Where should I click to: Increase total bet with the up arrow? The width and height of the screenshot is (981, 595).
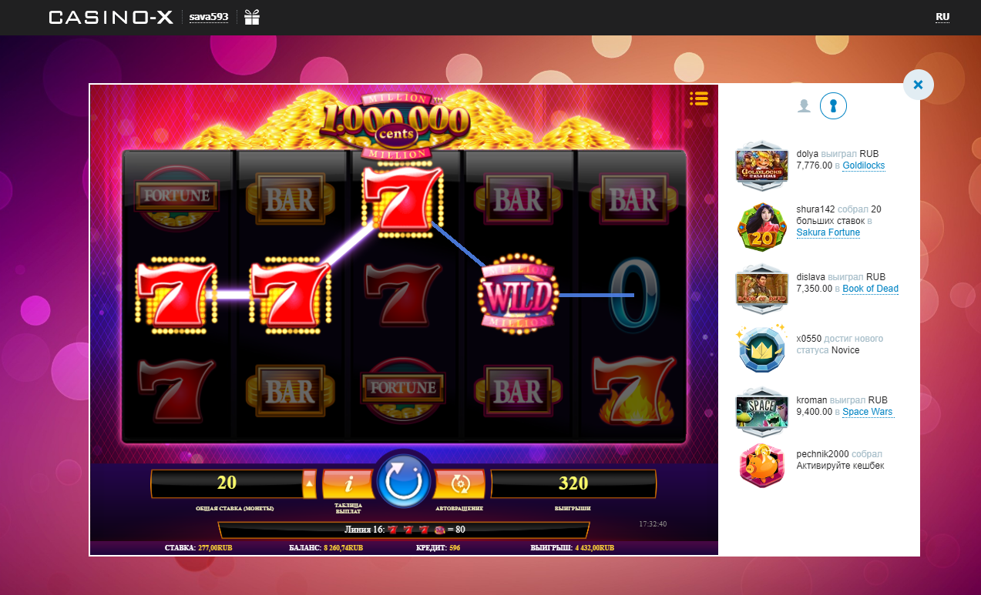tap(311, 483)
